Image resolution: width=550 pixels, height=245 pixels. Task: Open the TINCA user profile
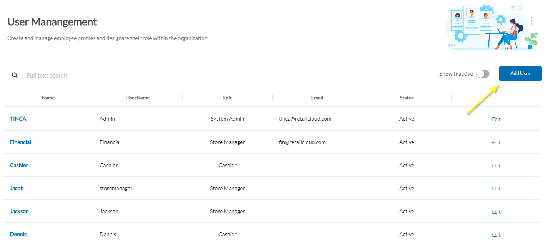18,119
